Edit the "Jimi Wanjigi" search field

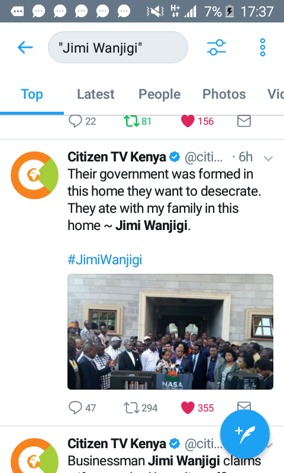[118, 47]
